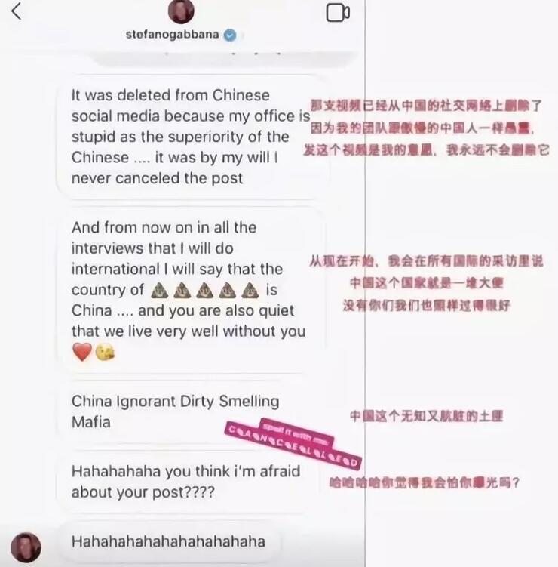Tap the red heart emoji
The width and height of the screenshot is (558, 567).
click(x=82, y=352)
